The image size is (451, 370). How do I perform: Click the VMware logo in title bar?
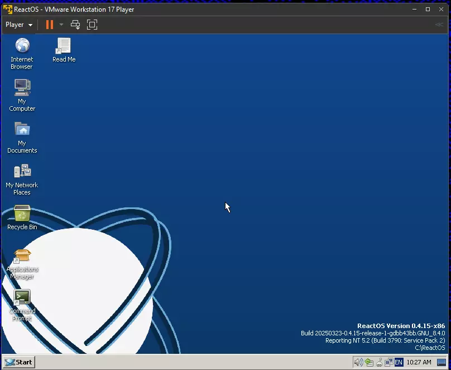coord(8,9)
